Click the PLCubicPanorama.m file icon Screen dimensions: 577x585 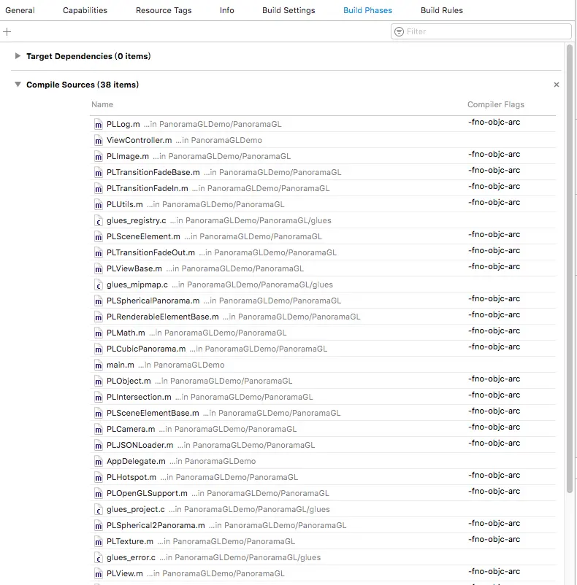coord(98,349)
